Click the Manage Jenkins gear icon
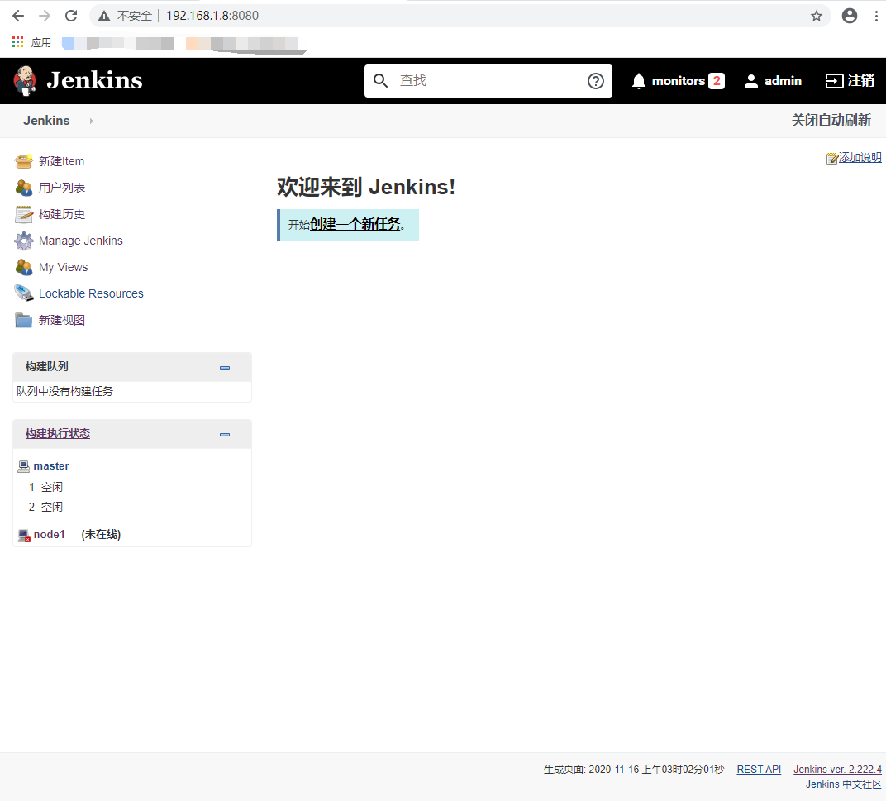886x801 pixels. (24, 241)
